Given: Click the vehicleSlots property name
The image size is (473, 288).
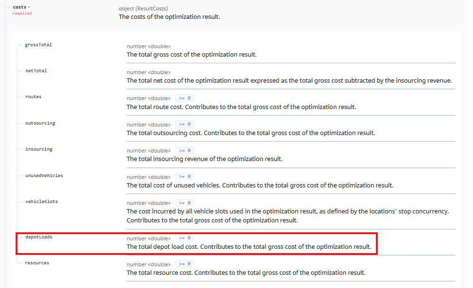Looking at the screenshot, I should [x=41, y=202].
